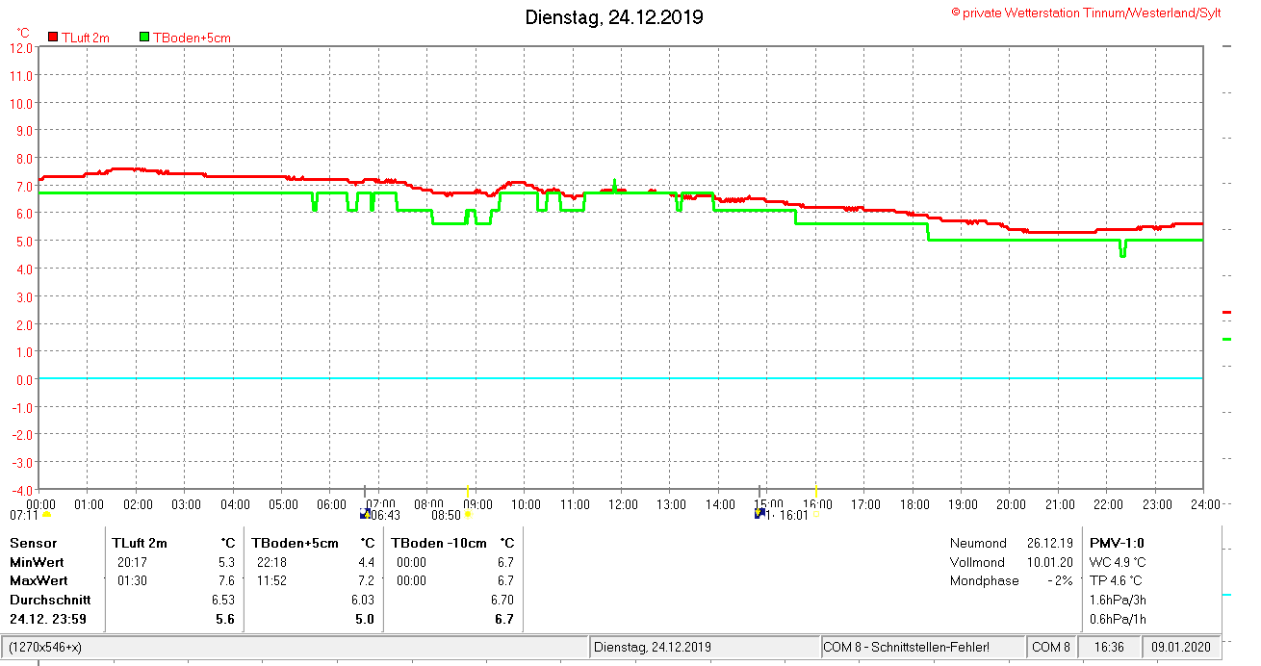Viewport: 1261px width, 666px height.
Task: Click the private Wetterstation copyright text
Action: (1086, 13)
